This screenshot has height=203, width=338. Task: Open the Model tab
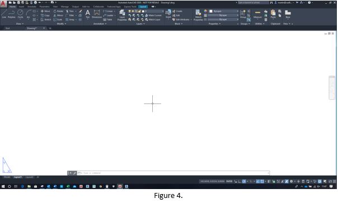pyautogui.click(x=7, y=177)
